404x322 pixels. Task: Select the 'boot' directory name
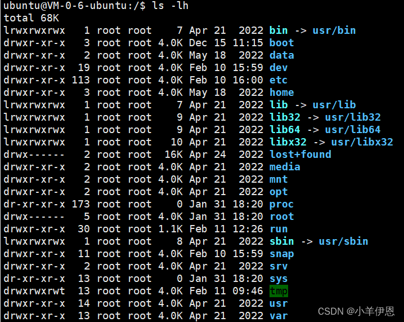coord(281,43)
